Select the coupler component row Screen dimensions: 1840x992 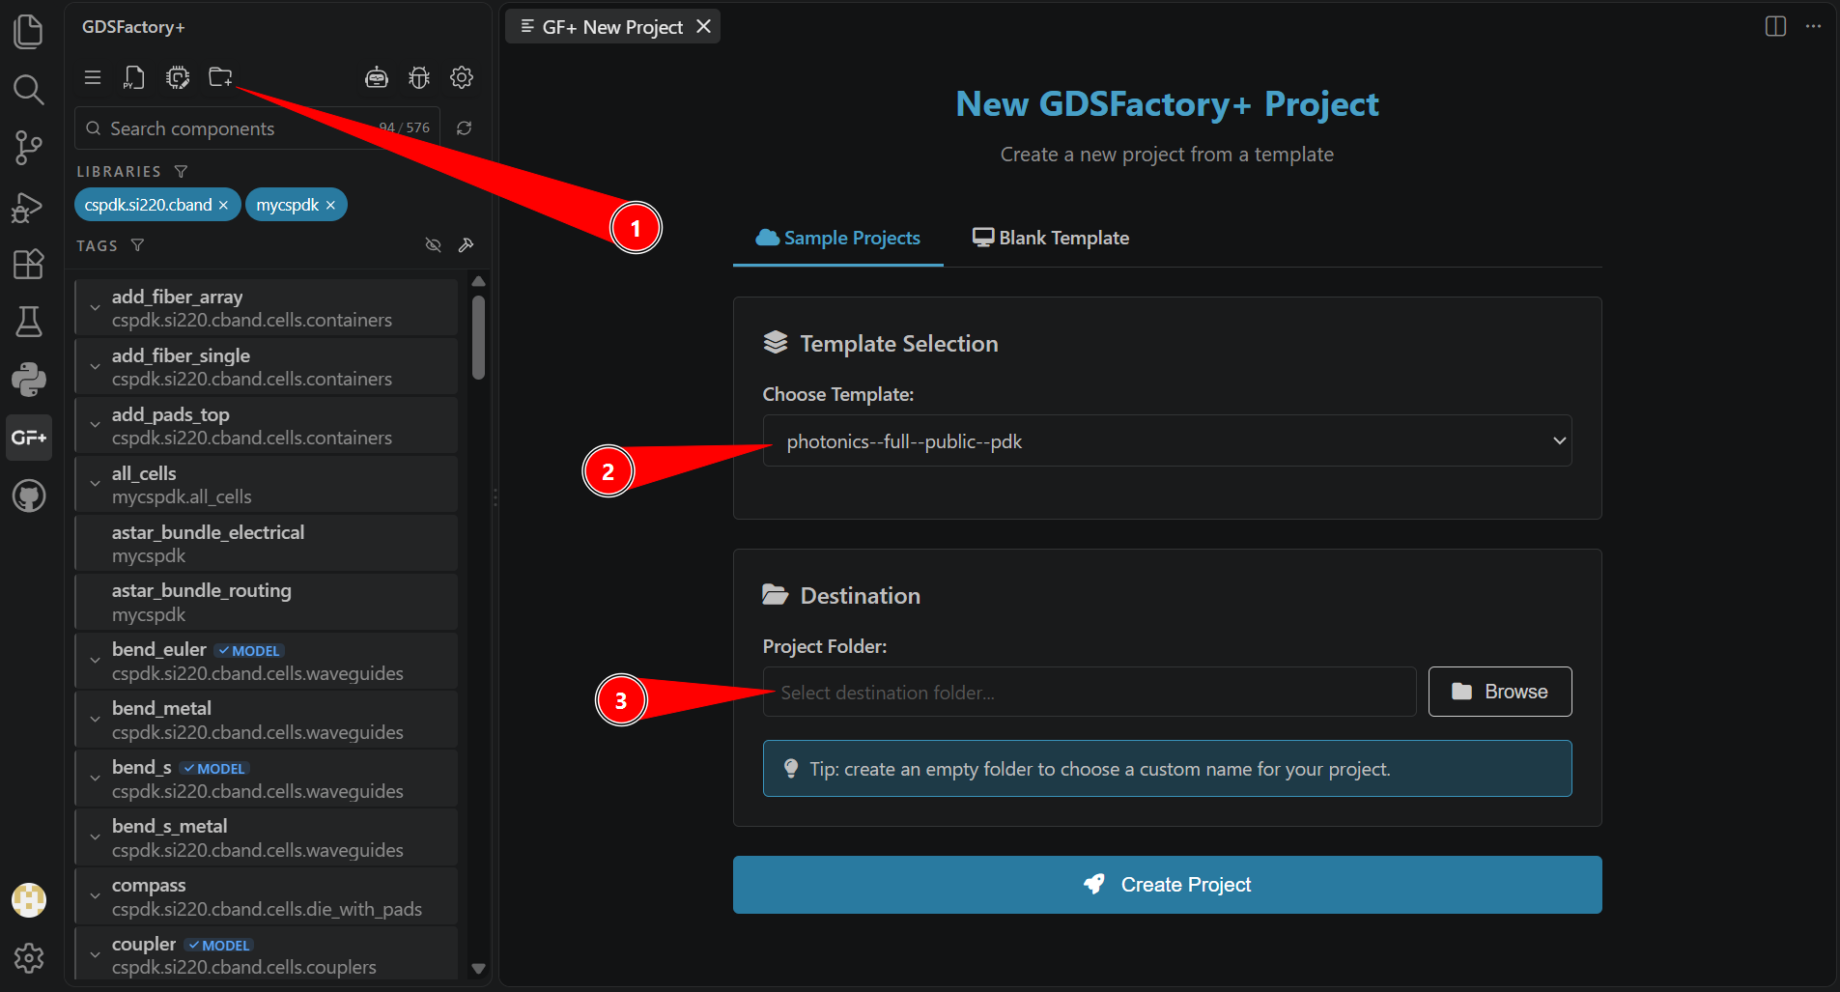click(267, 955)
